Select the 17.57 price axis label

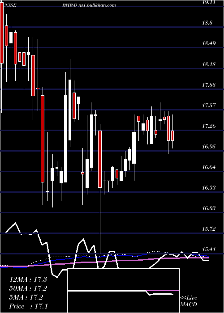(209, 106)
